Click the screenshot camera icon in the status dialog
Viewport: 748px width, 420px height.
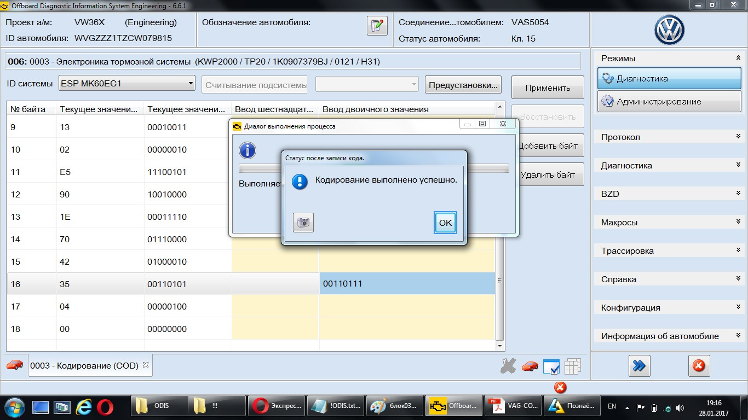point(303,223)
